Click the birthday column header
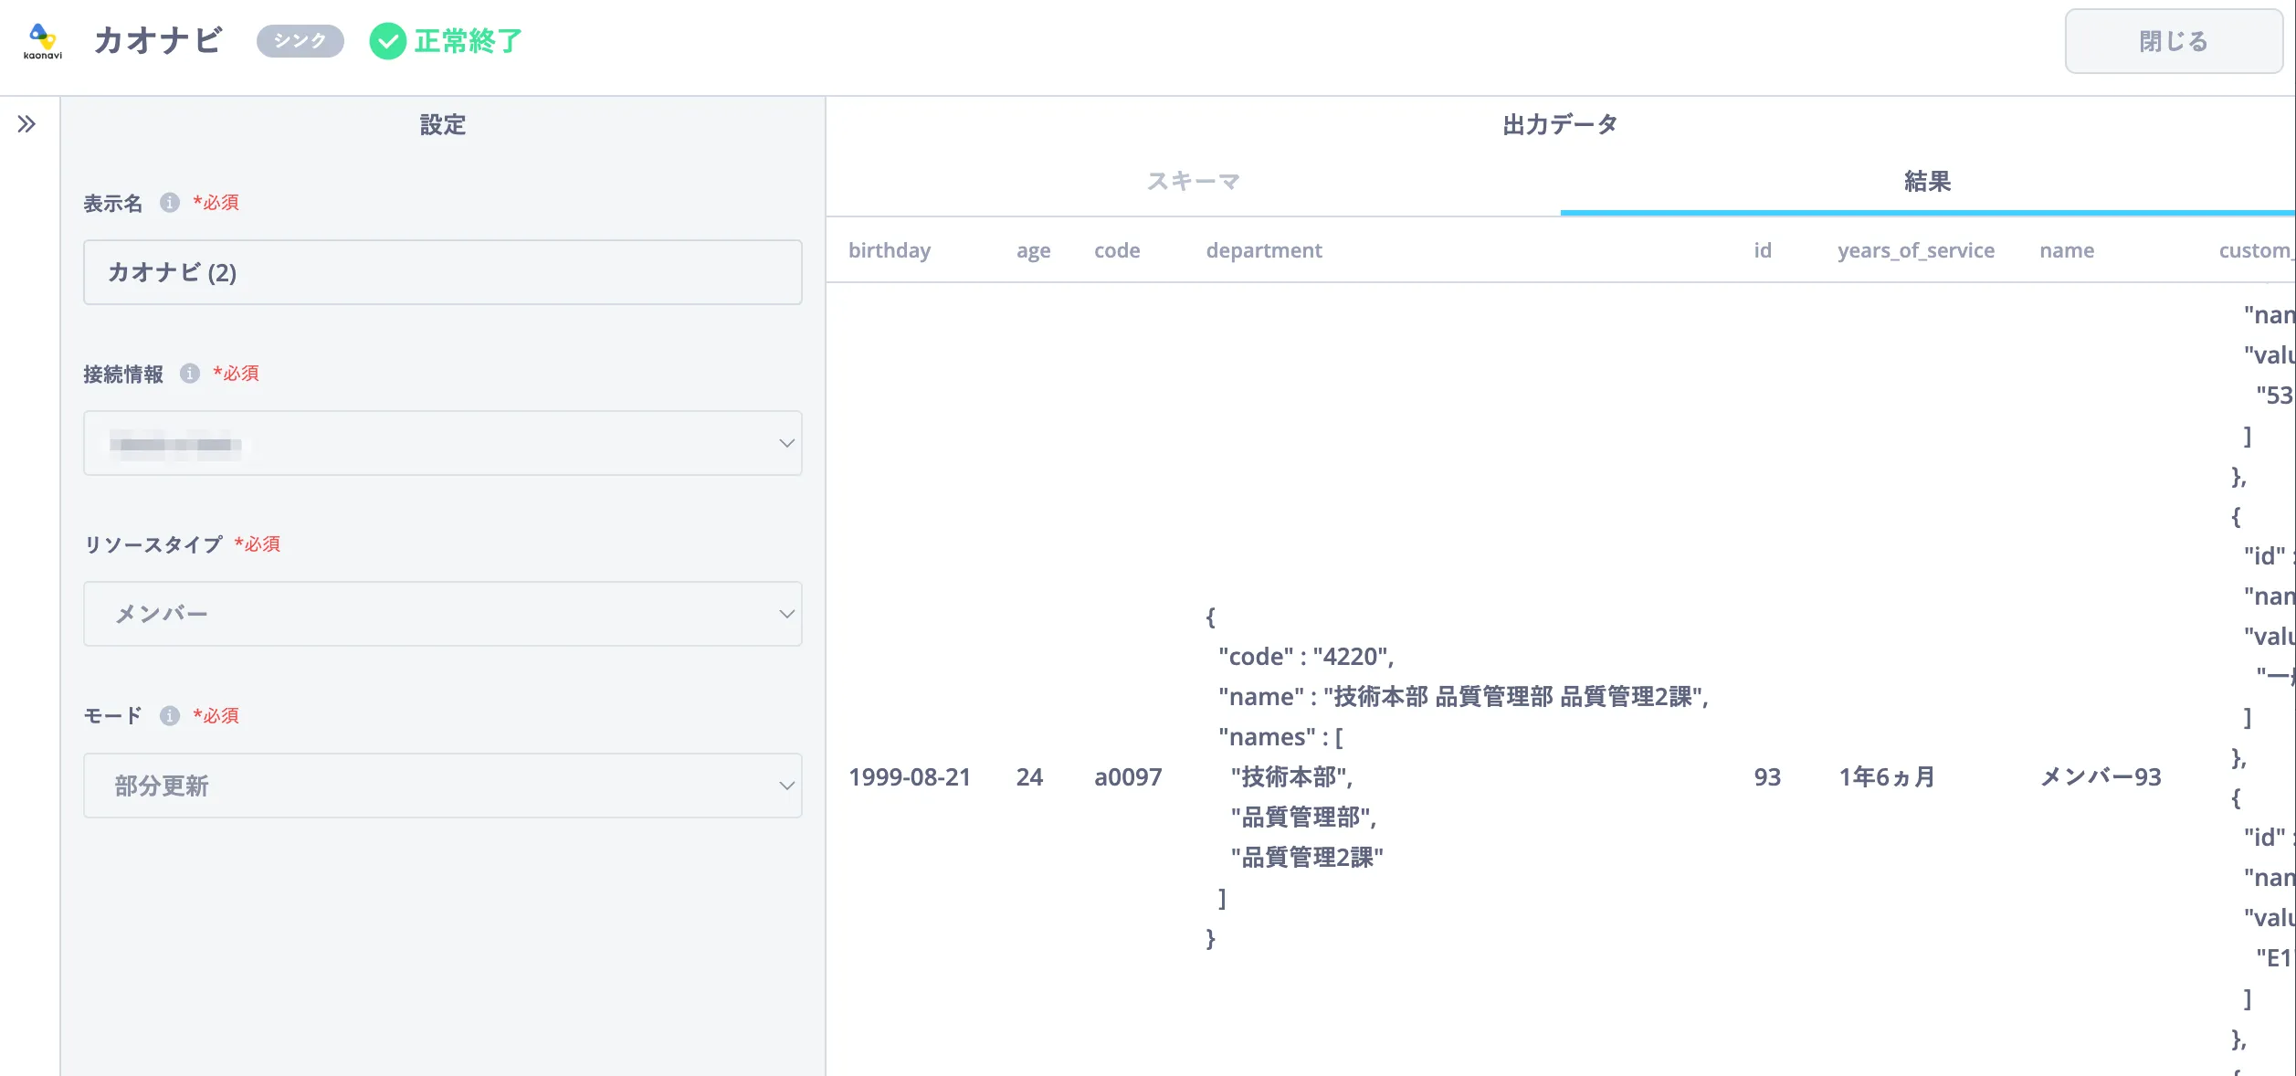Image resolution: width=2296 pixels, height=1076 pixels. pos(889,250)
